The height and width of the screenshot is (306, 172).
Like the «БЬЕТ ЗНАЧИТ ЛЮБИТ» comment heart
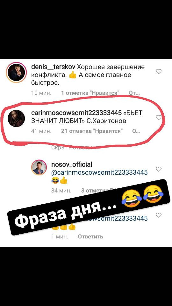coord(159,117)
